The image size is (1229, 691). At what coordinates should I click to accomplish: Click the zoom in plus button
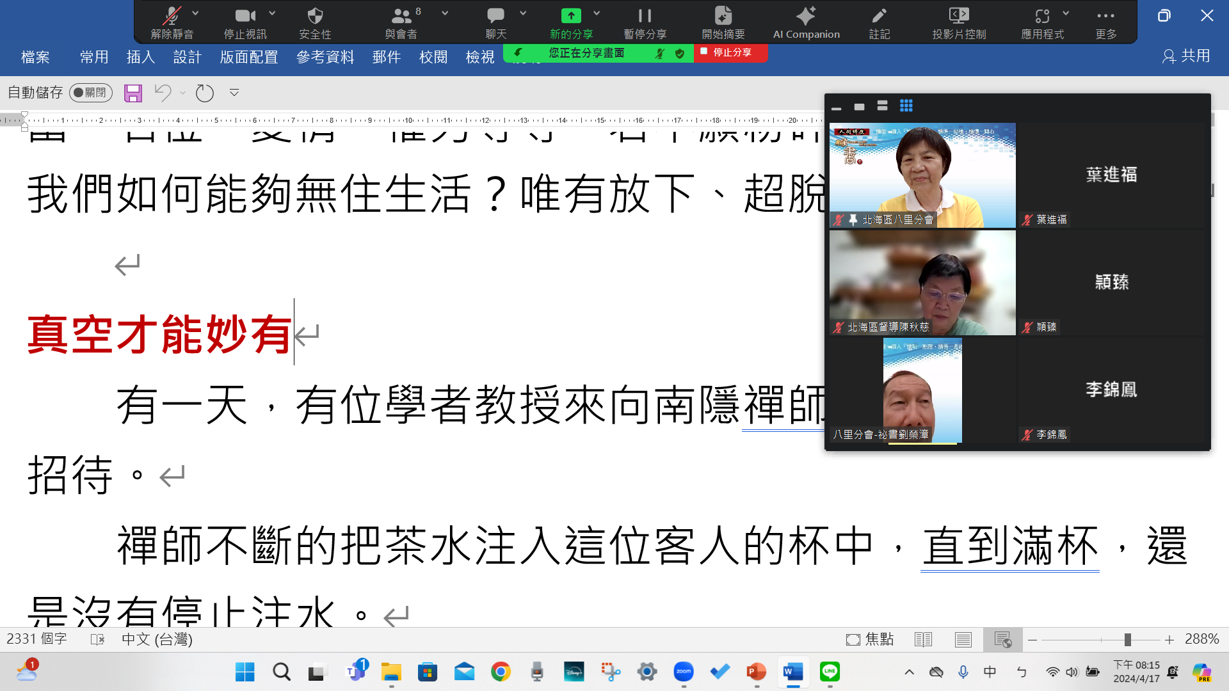1169,639
